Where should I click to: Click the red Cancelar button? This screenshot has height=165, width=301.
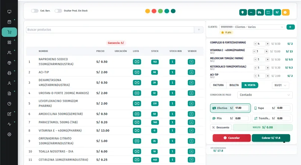tap(232, 138)
